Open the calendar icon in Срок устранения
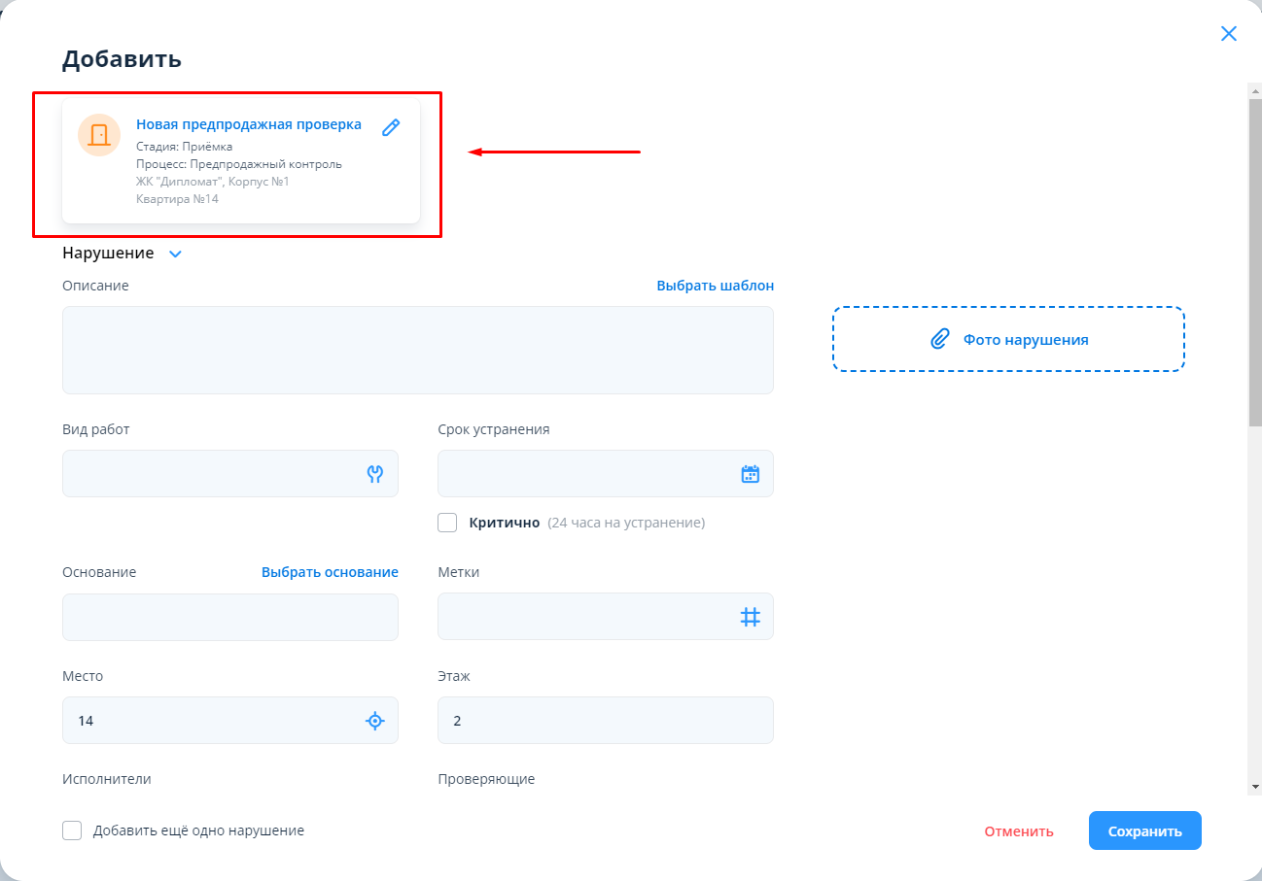 pyautogui.click(x=750, y=474)
